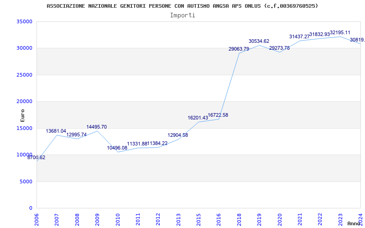Click data label 30534.62
Screen dimensions: 365x228
pos(259,41)
